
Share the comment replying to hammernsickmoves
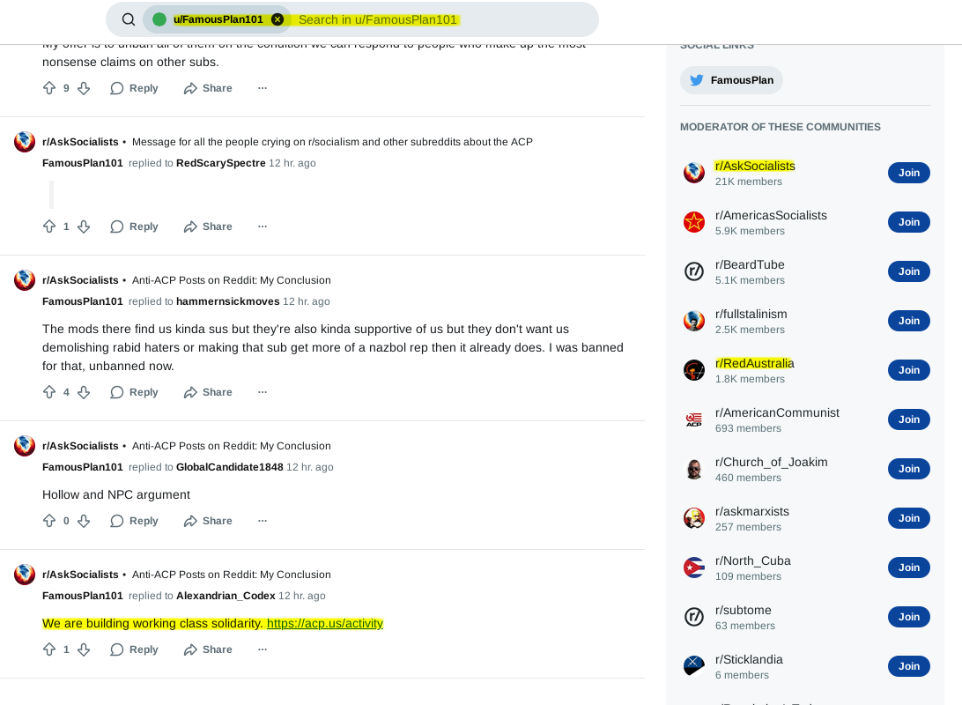click(208, 392)
